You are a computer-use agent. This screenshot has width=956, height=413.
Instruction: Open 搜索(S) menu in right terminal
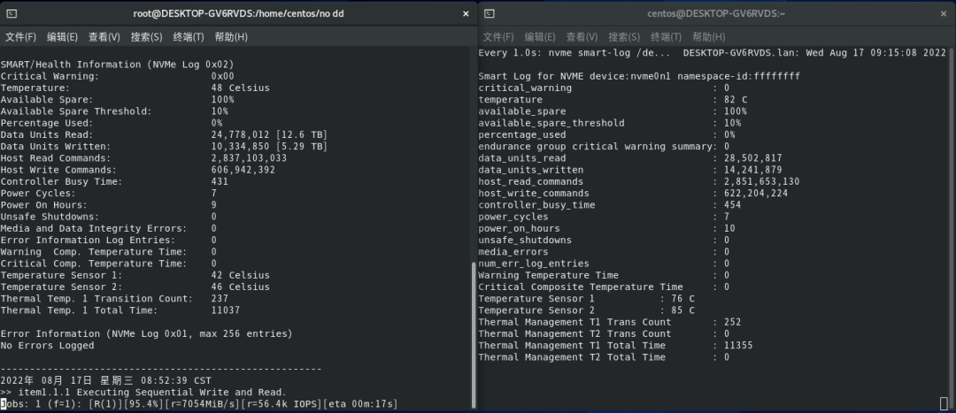pyautogui.click(x=624, y=37)
